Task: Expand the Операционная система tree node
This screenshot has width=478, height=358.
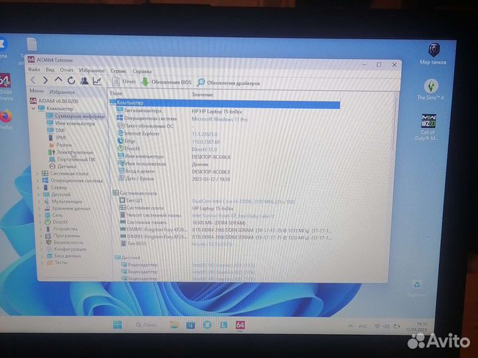Action: 39,180
